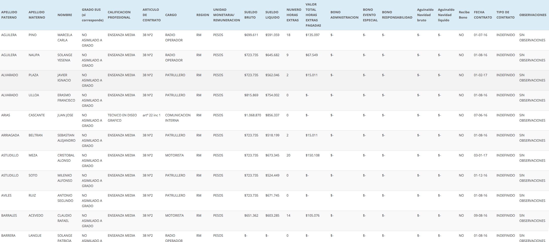549x242 pixels.
Task: Click the APELLIDO MATERNO column header
Action: tap(37, 15)
